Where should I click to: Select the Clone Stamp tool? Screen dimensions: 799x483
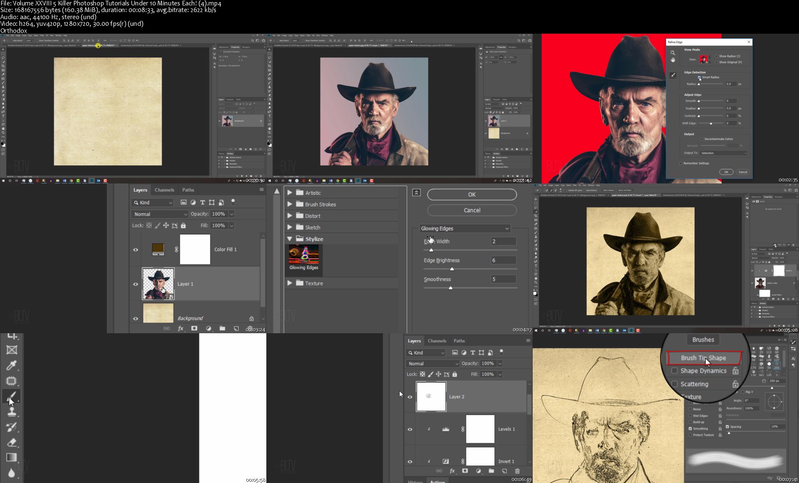12,412
